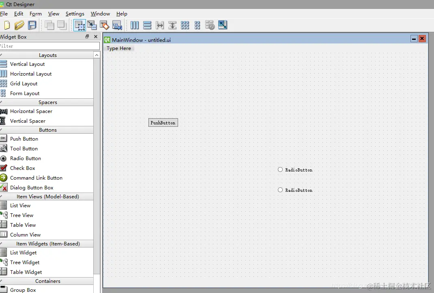Select Tree View in the Widget Box
The height and width of the screenshot is (293, 434).
click(47, 215)
